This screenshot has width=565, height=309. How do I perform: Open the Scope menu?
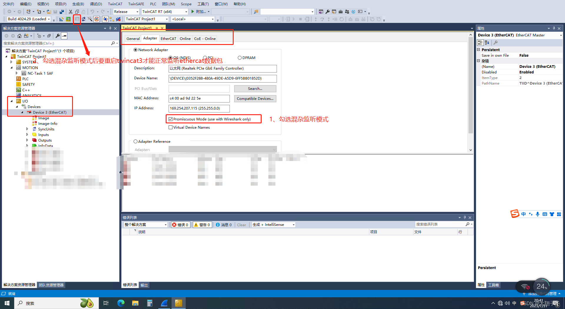click(x=186, y=4)
